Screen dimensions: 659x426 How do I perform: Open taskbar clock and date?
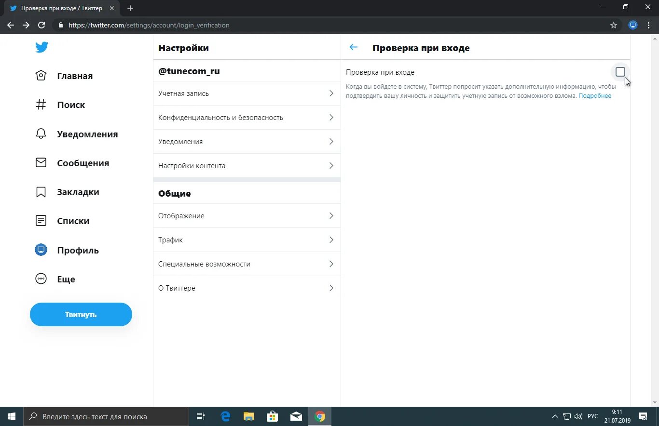point(617,416)
